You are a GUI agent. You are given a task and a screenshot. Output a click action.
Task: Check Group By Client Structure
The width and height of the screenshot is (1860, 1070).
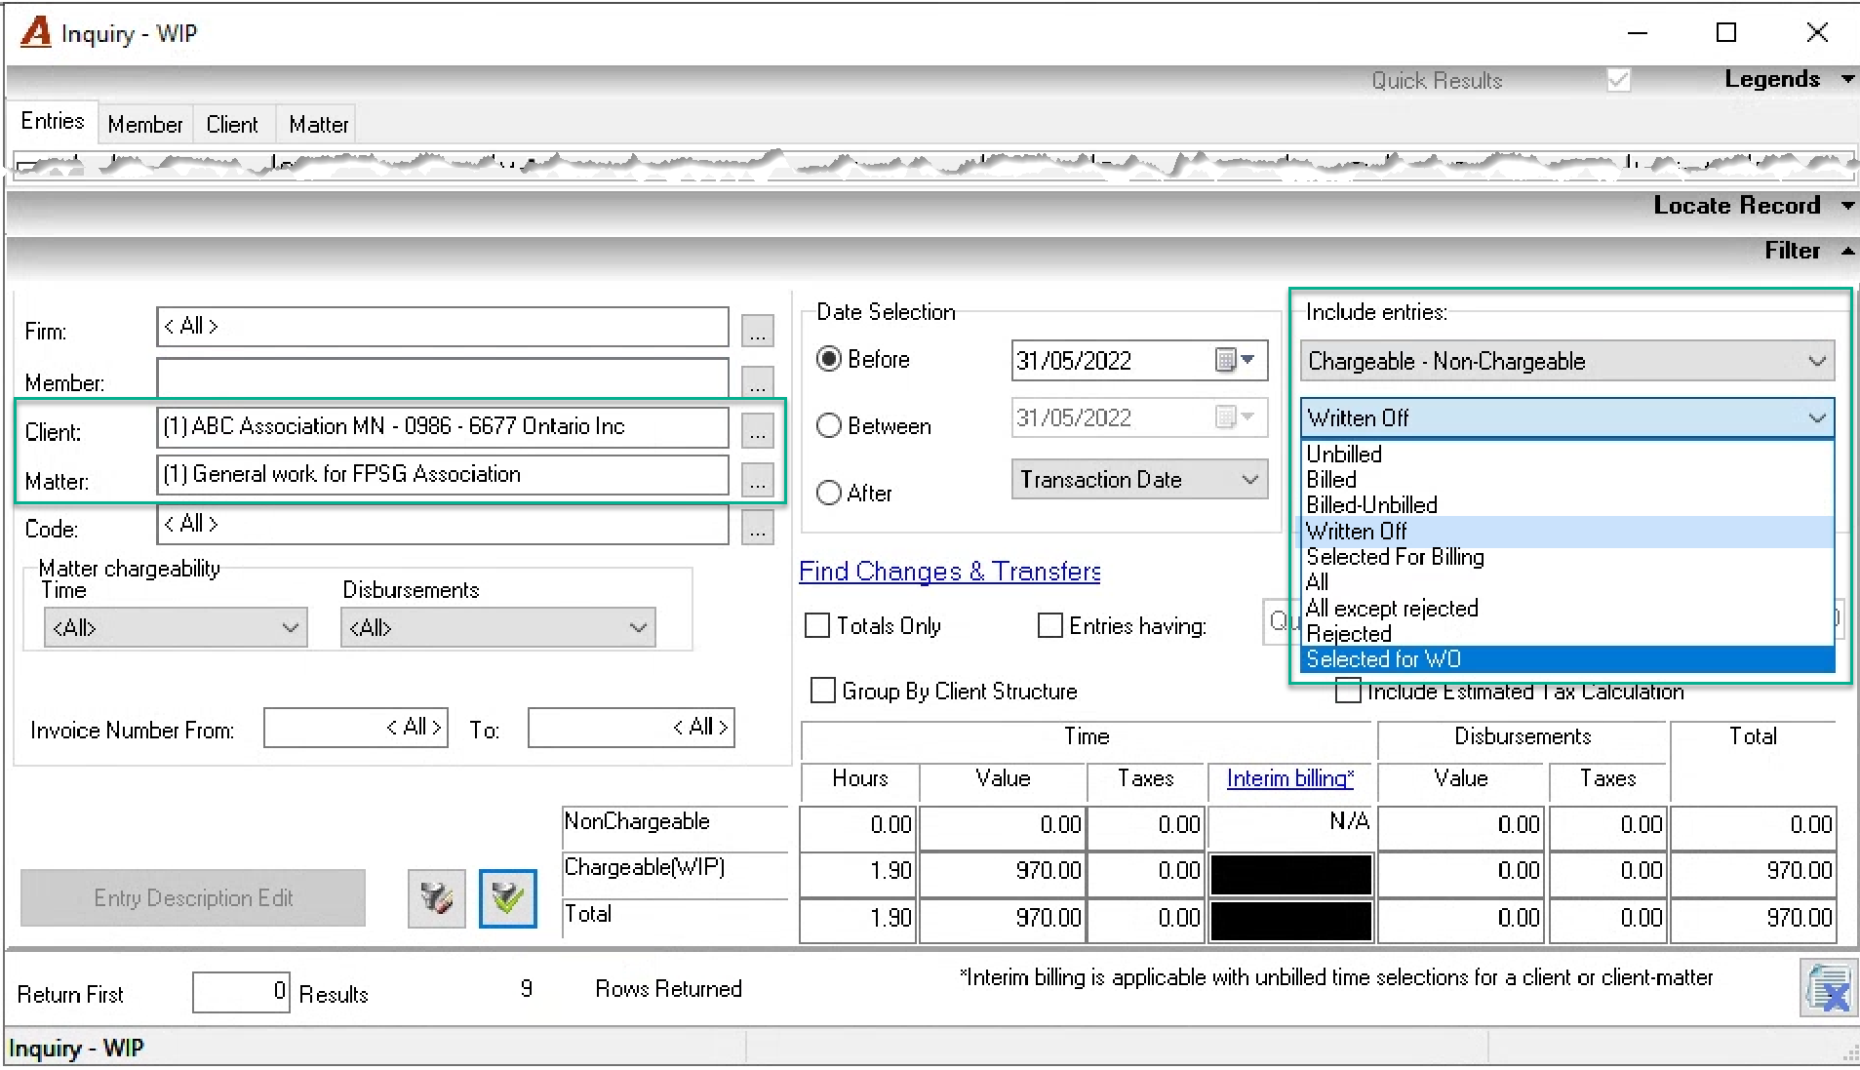point(823,691)
